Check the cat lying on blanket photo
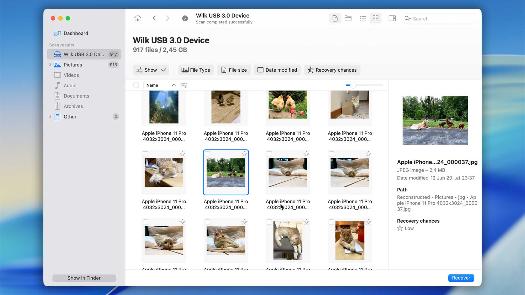This screenshot has width=525, height=295. [207, 222]
